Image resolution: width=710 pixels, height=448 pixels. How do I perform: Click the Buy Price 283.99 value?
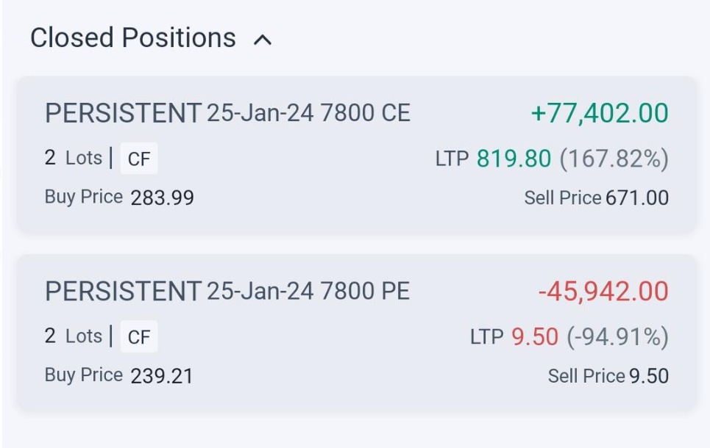click(x=162, y=198)
